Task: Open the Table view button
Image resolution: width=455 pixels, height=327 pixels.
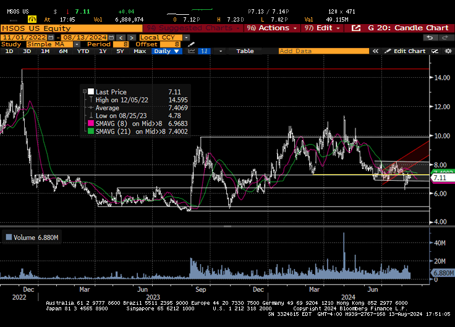Action: 245,51
